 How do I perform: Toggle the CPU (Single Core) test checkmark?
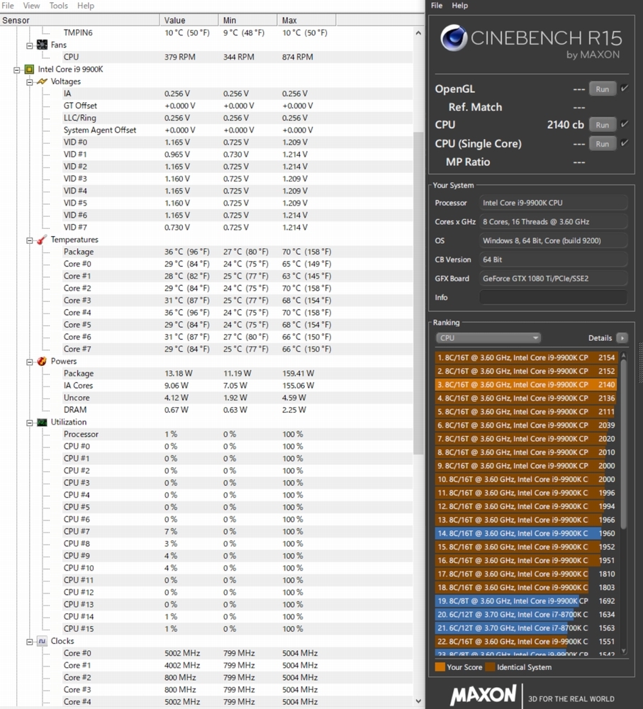625,143
